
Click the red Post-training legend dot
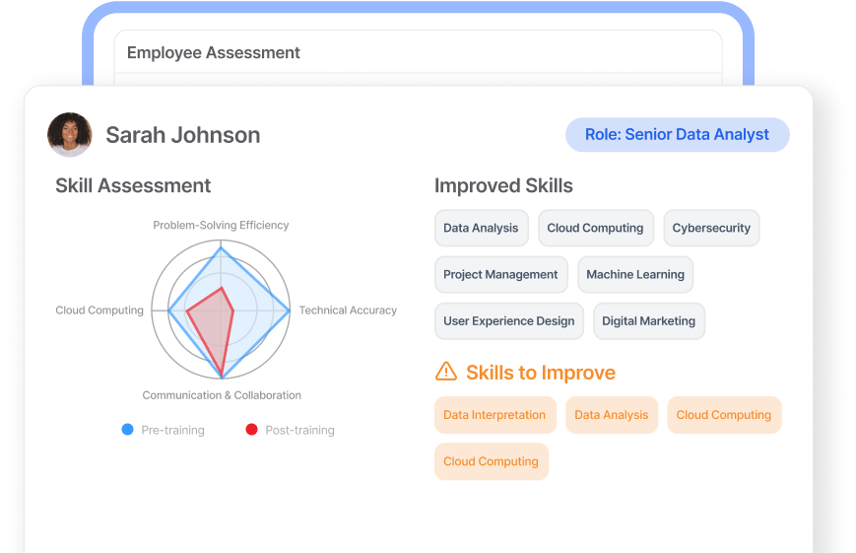[251, 430]
